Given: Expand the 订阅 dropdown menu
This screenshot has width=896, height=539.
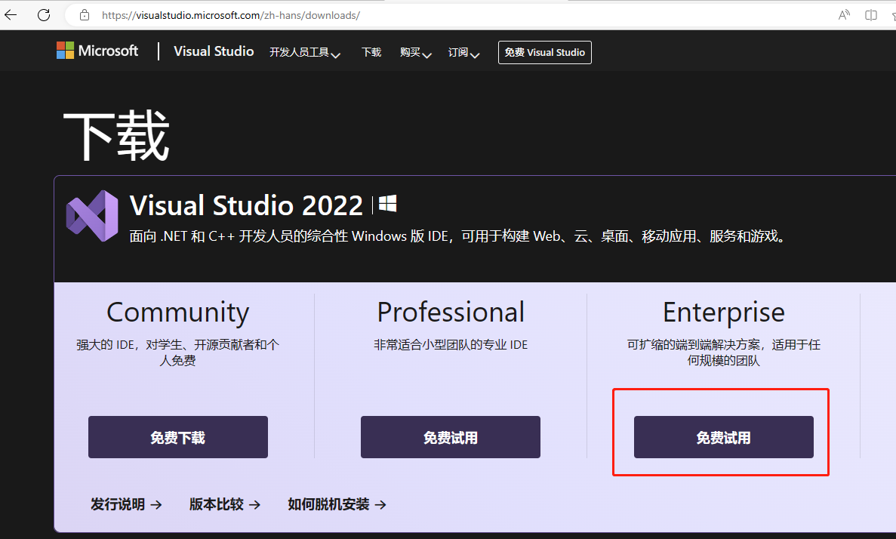Looking at the screenshot, I should (x=463, y=53).
